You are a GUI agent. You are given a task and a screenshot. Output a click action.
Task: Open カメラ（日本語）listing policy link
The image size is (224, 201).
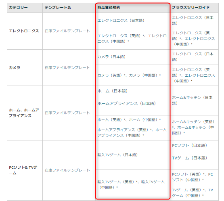[111, 57]
